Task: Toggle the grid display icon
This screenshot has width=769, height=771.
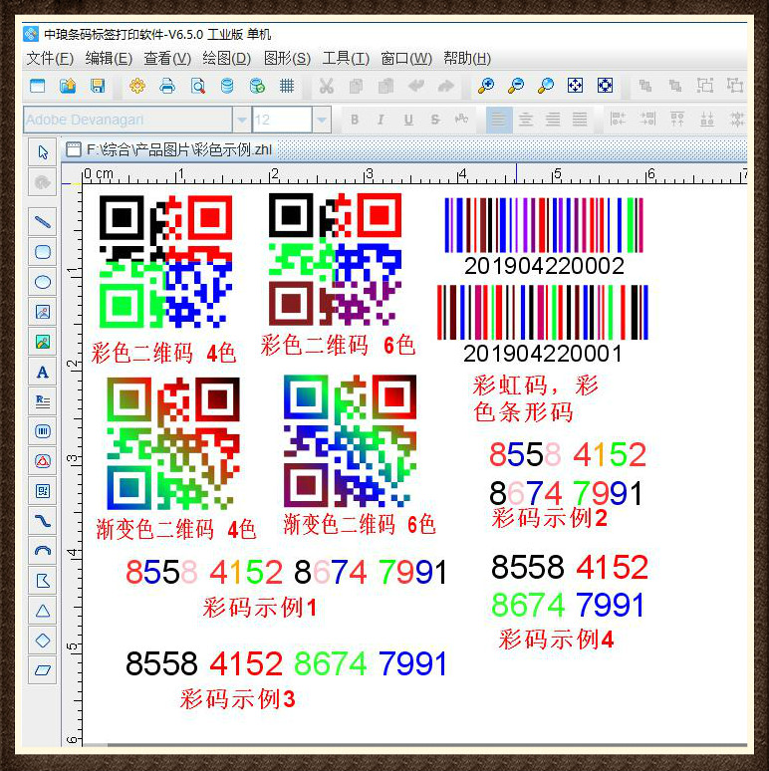Action: tap(287, 86)
